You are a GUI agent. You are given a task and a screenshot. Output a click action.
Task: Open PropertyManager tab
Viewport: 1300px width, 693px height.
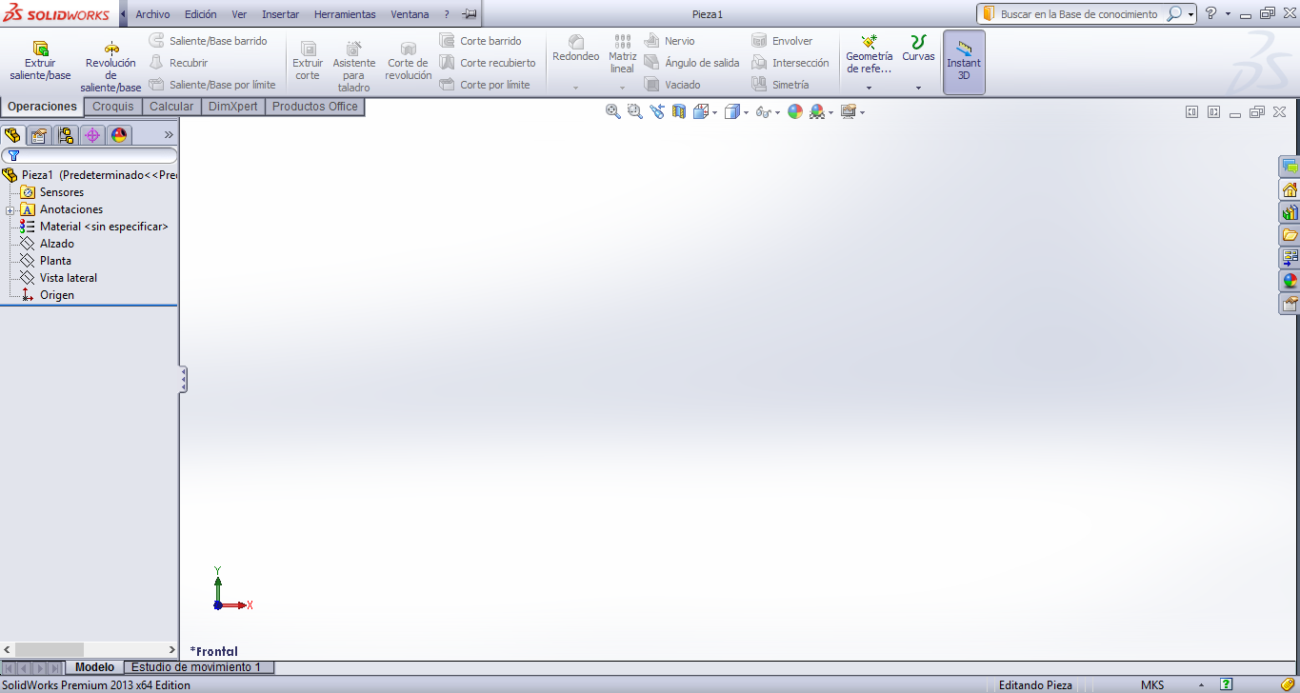click(39, 135)
